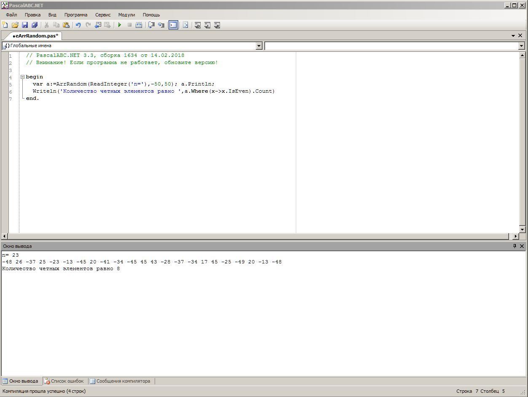This screenshot has height=397, width=528.
Task: Close the output window panel
Action: coord(522,246)
